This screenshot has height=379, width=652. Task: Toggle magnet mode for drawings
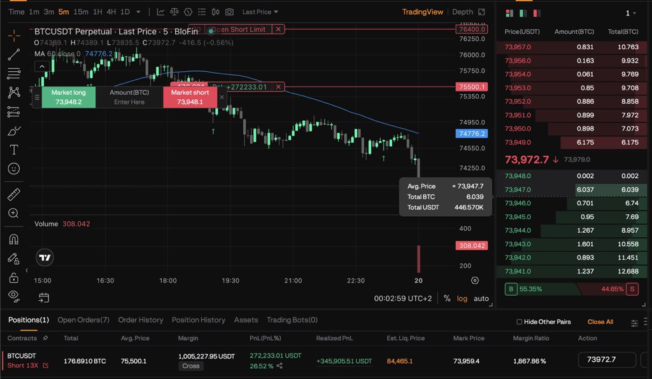[14, 239]
